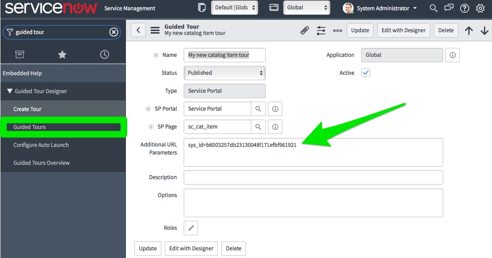Open global search with the magnifier icon

[x=433, y=8]
